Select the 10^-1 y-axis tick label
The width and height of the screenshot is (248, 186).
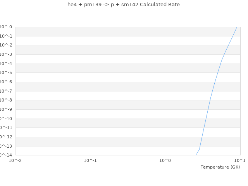tap(6, 36)
